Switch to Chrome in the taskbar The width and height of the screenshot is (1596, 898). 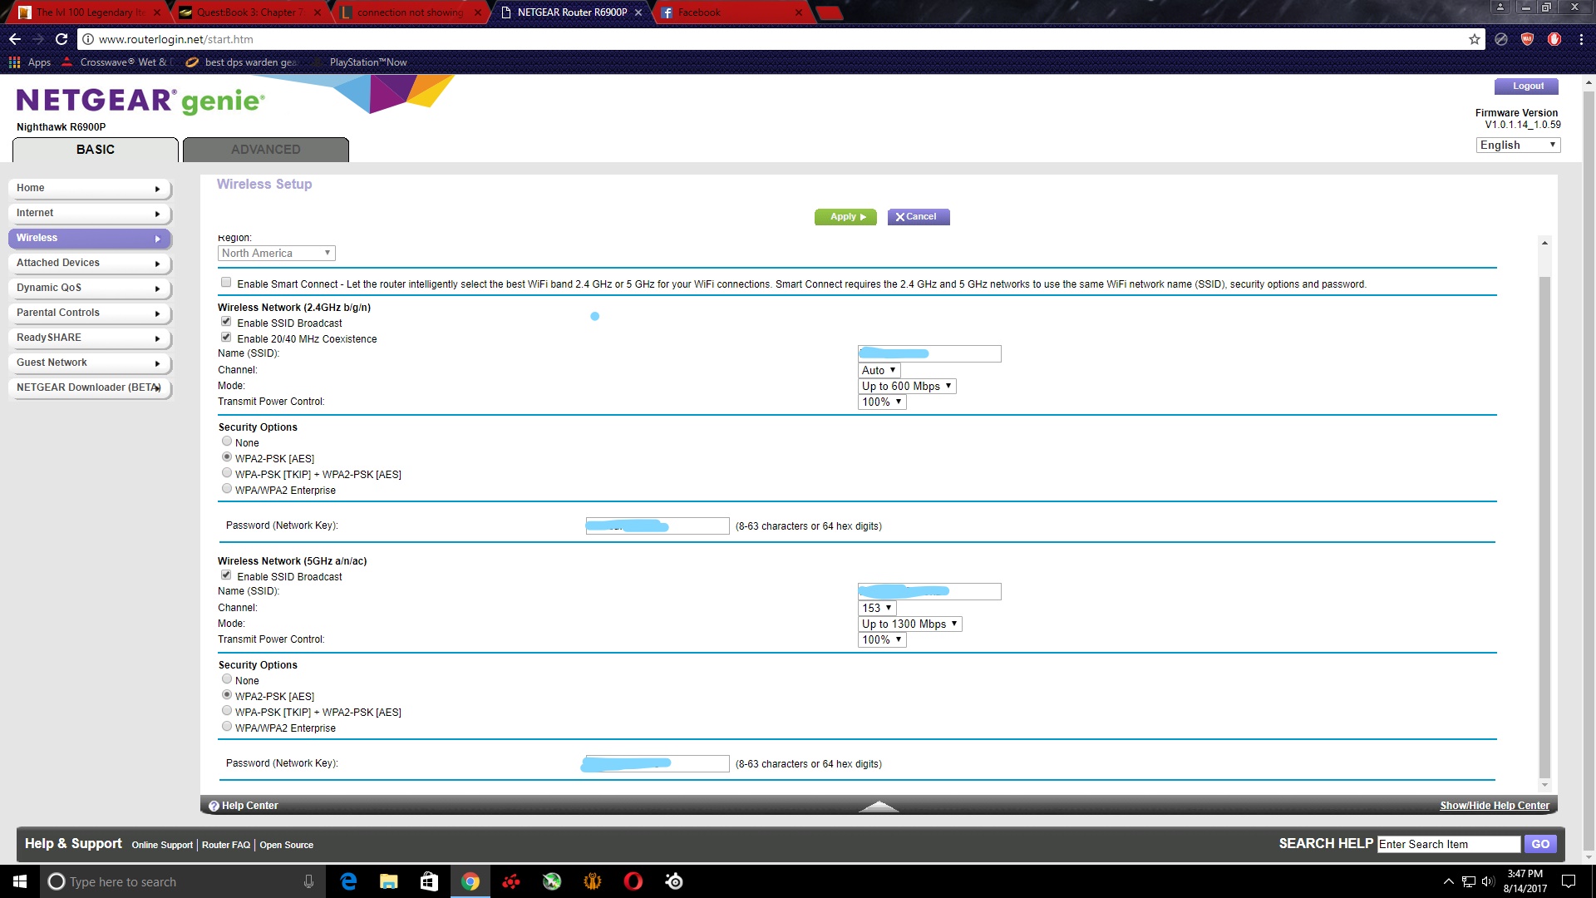tap(470, 881)
